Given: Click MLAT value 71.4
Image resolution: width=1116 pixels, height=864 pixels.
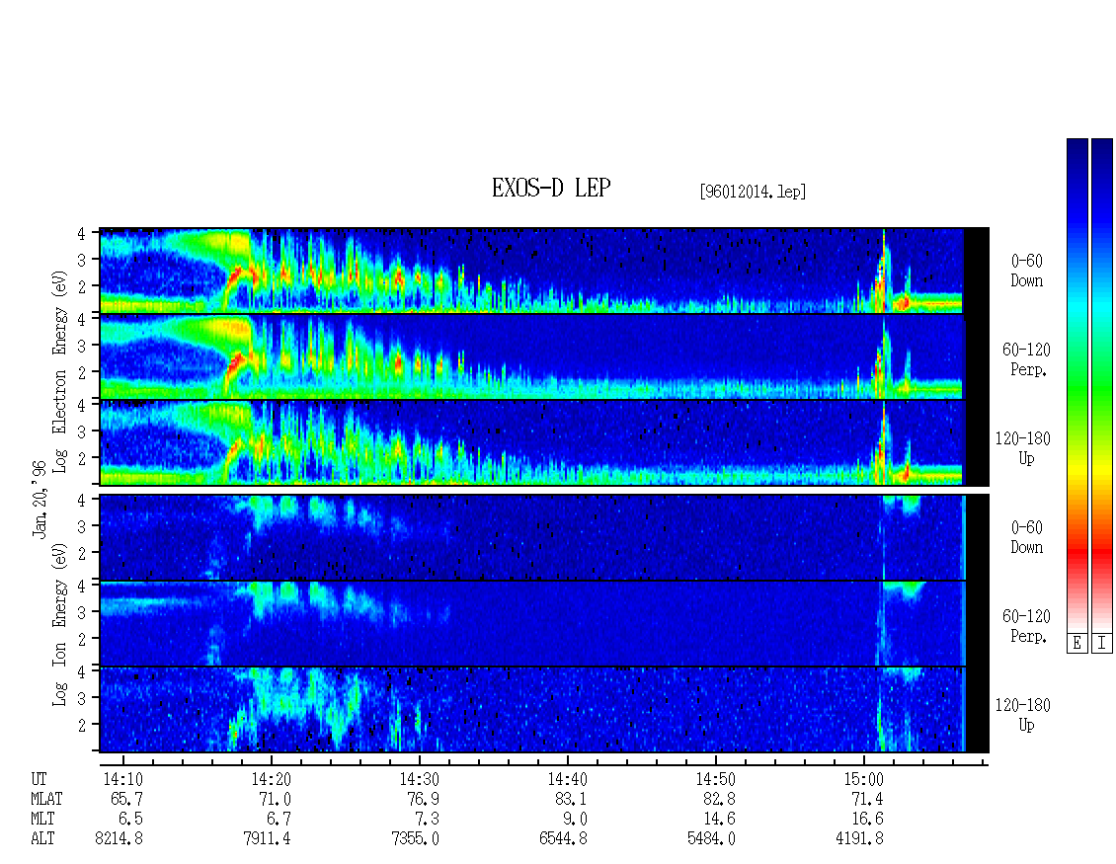Looking at the screenshot, I should (x=867, y=799).
